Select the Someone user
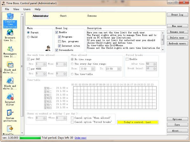Image resolution: width=190 pixels, height=142 pixels. [92, 16]
